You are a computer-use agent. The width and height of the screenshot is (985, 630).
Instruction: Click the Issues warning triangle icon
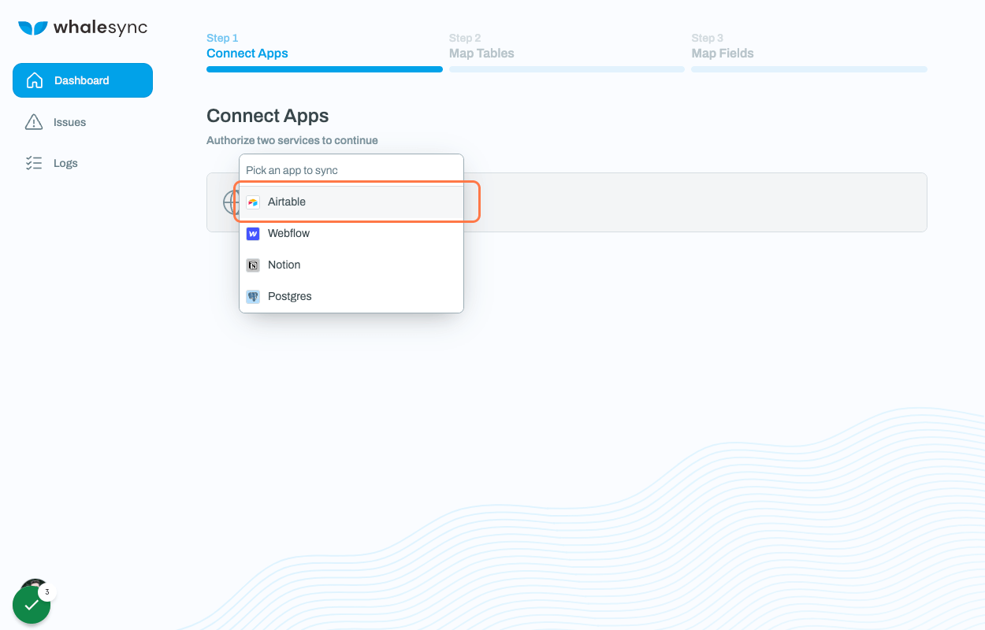33,121
